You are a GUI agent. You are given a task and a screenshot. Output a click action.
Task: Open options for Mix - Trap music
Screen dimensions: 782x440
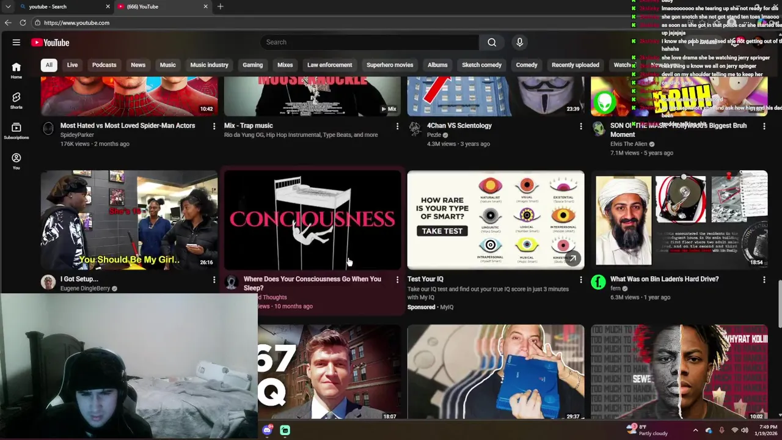click(397, 126)
